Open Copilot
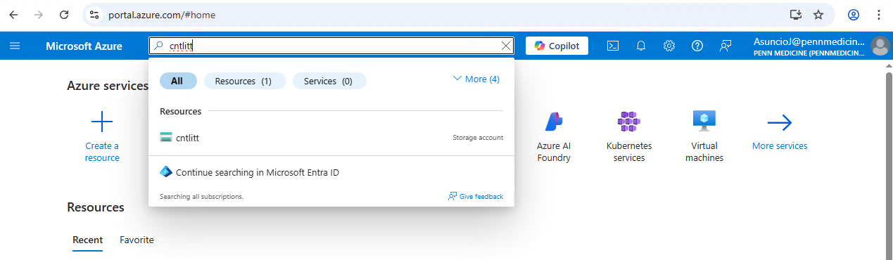Viewport: 893px width, 260px height. (x=557, y=46)
